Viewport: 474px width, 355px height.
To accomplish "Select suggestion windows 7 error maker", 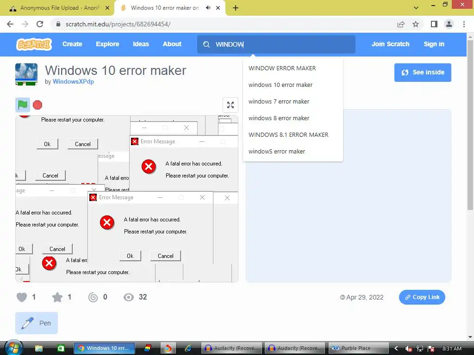I will (293, 101).
